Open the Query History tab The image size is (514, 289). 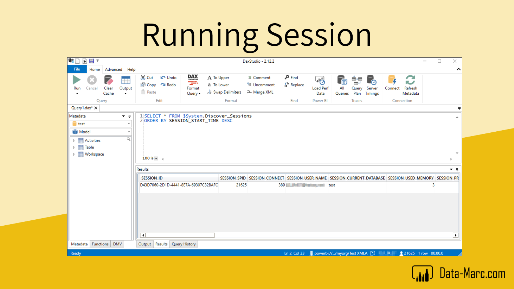[184, 244]
